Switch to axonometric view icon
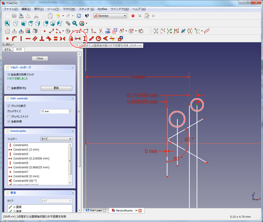Image resolution: width=263 pixels, height=222 pixels. tap(16, 23)
